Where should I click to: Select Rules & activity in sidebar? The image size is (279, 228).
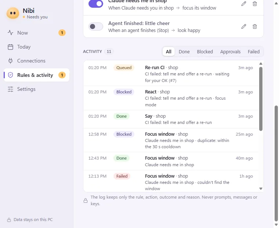coord(37,75)
